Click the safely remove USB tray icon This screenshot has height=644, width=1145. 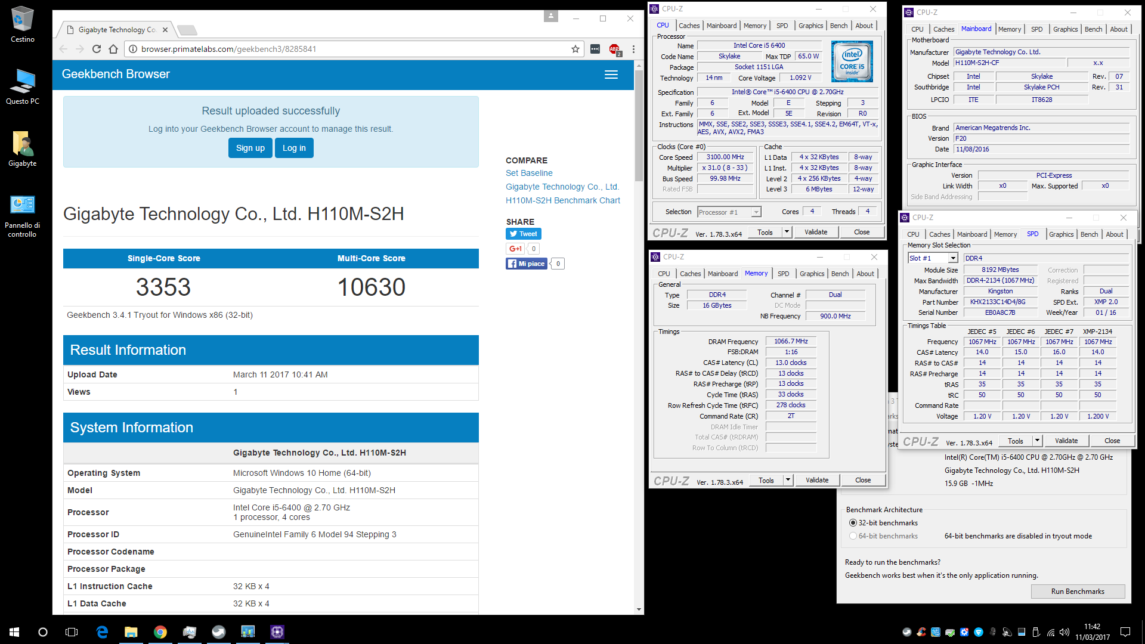1036,632
